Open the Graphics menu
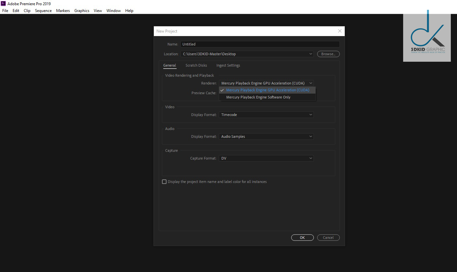Viewport: 457px width, 272px height. pyautogui.click(x=81, y=11)
